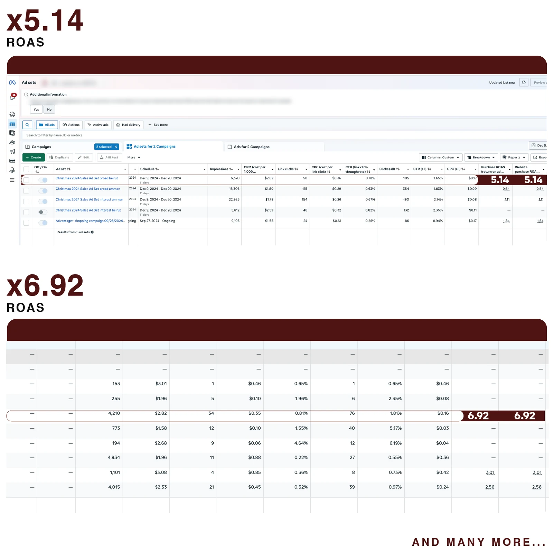Open Ad set column header dropdown arrow

click(125, 169)
